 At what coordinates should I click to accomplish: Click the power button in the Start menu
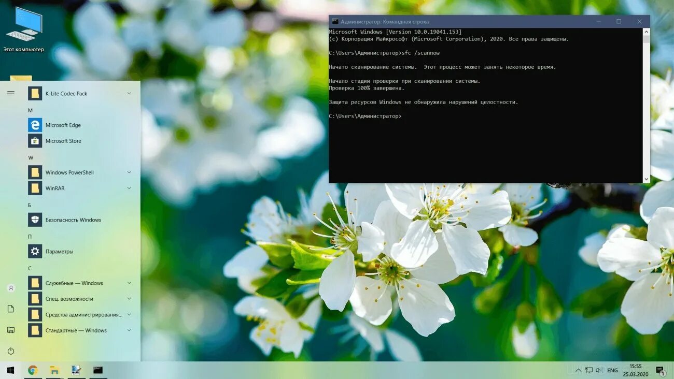pyautogui.click(x=11, y=351)
